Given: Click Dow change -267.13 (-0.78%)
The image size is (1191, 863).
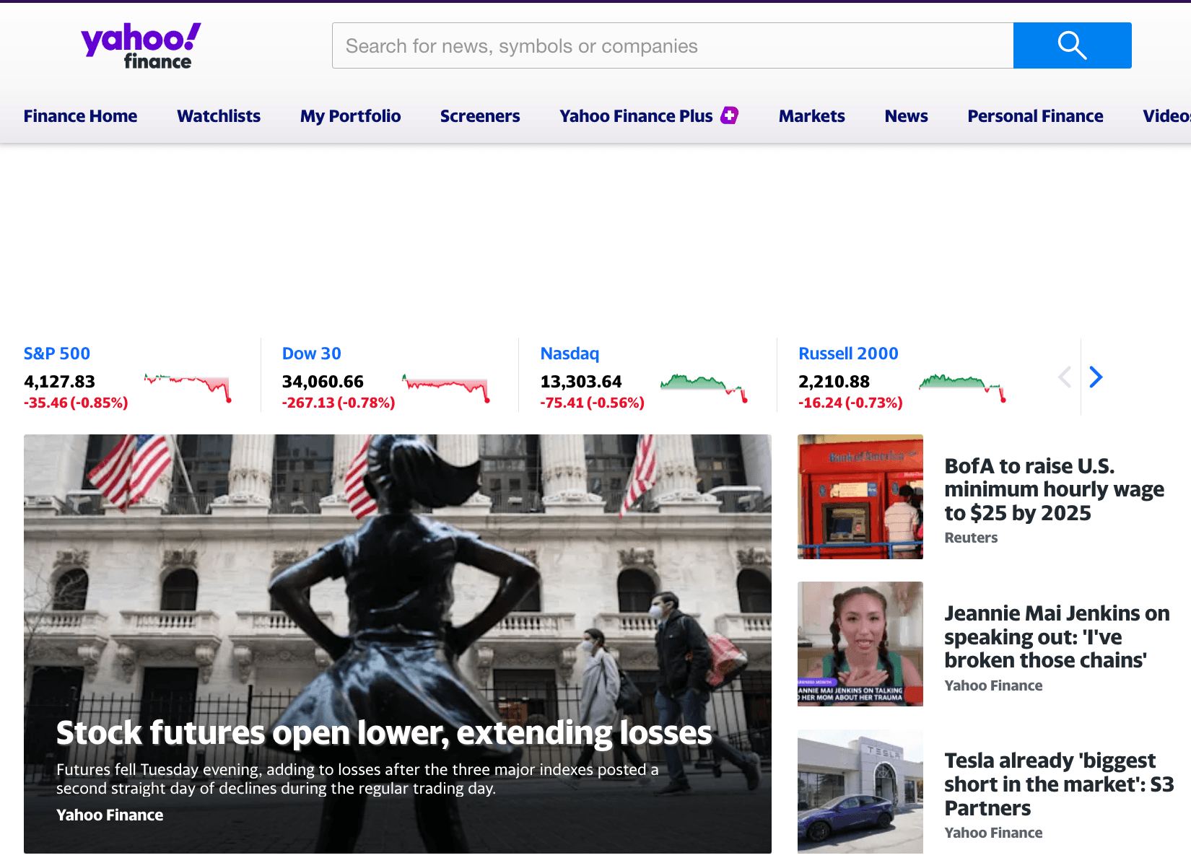Looking at the screenshot, I should point(339,403).
